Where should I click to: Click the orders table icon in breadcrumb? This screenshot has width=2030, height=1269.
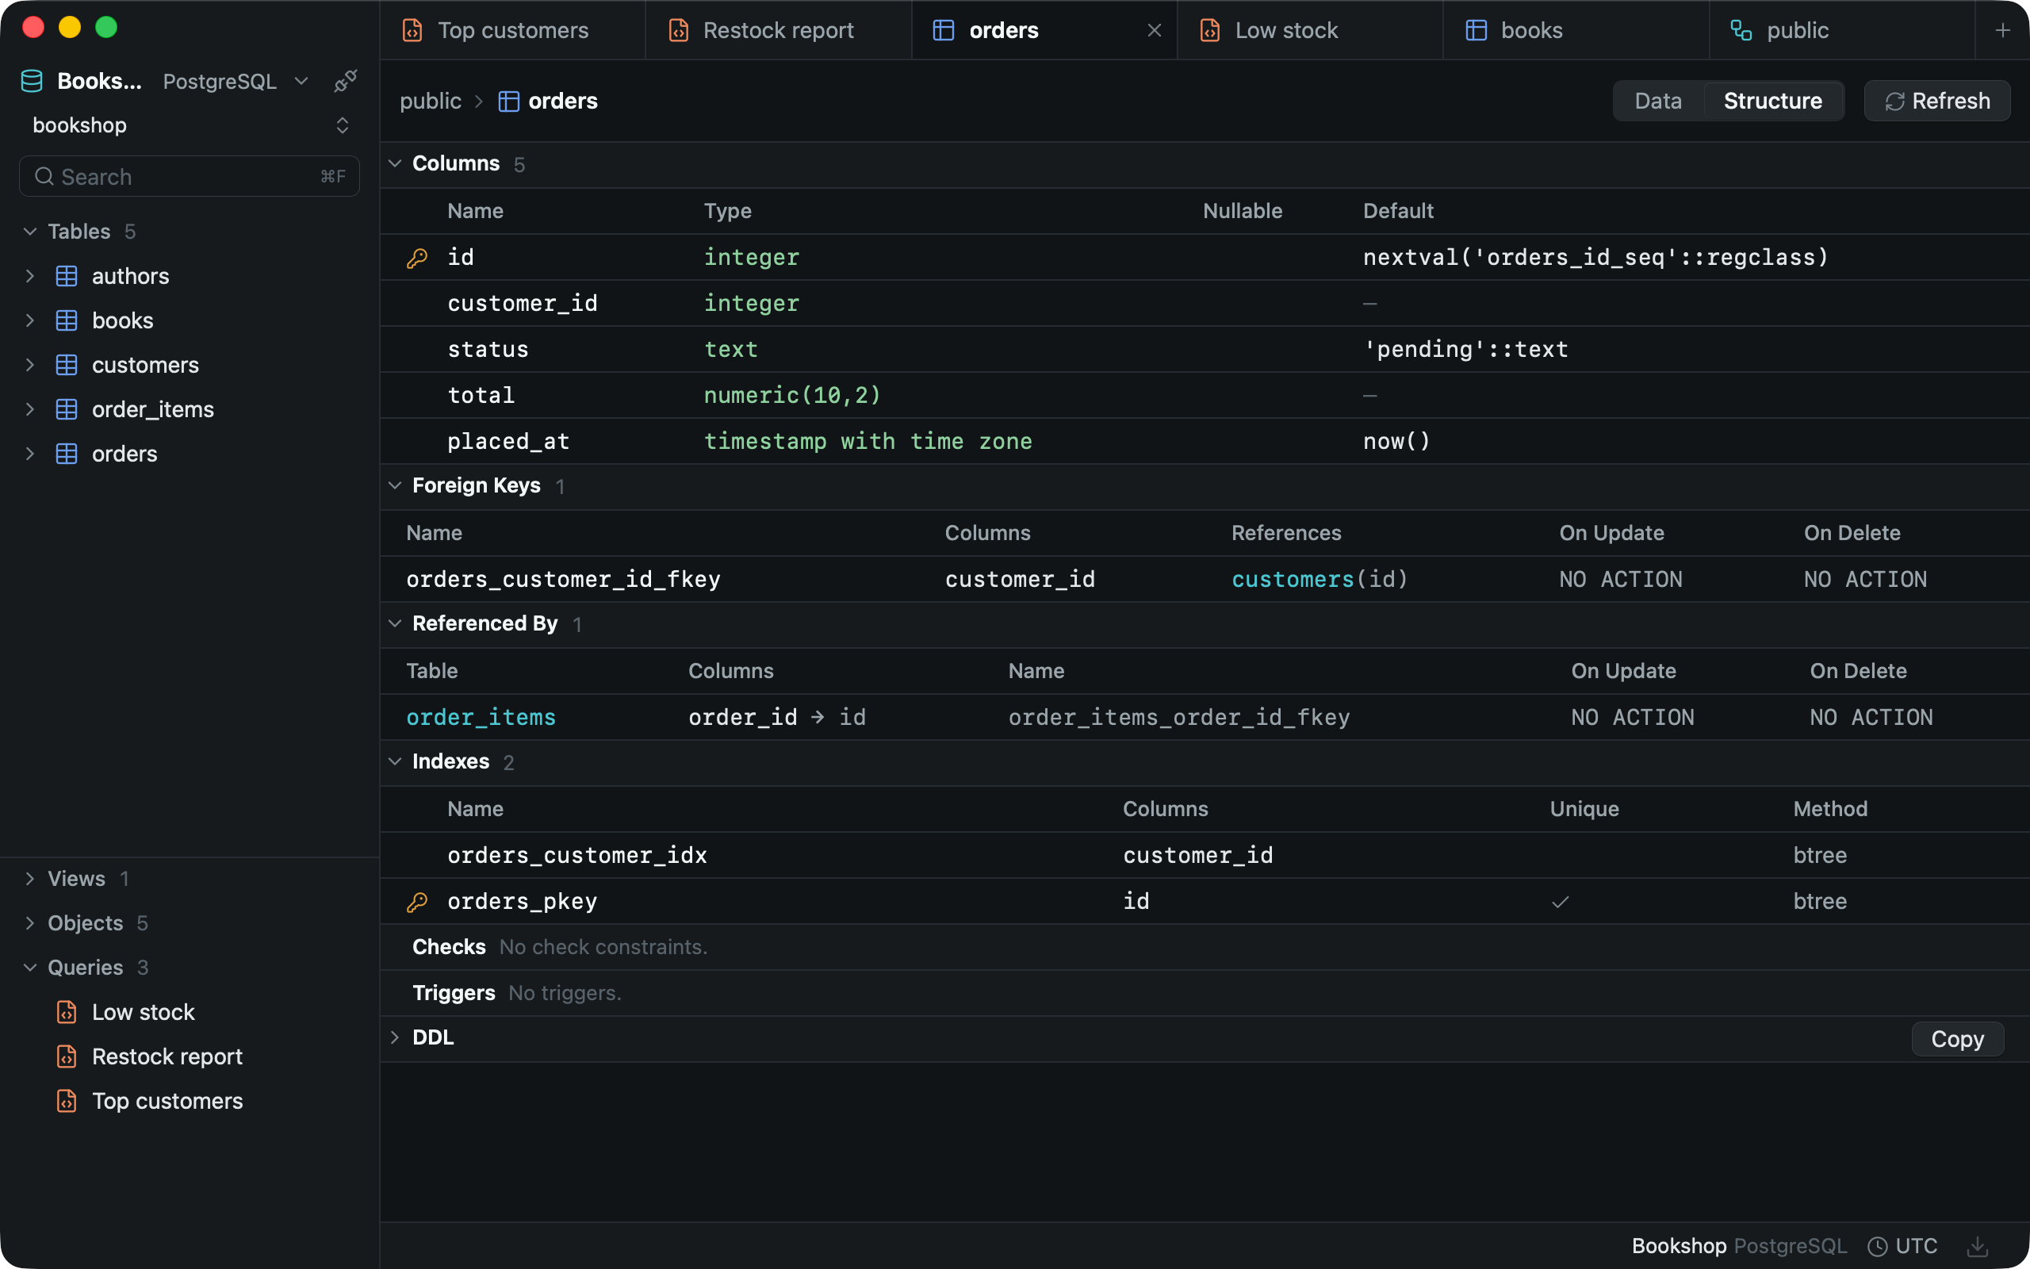pos(508,102)
